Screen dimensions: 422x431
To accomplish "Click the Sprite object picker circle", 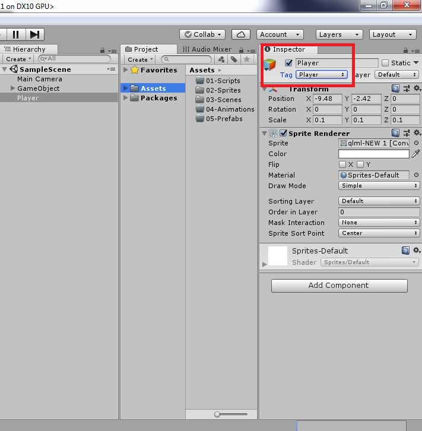I will pos(416,143).
